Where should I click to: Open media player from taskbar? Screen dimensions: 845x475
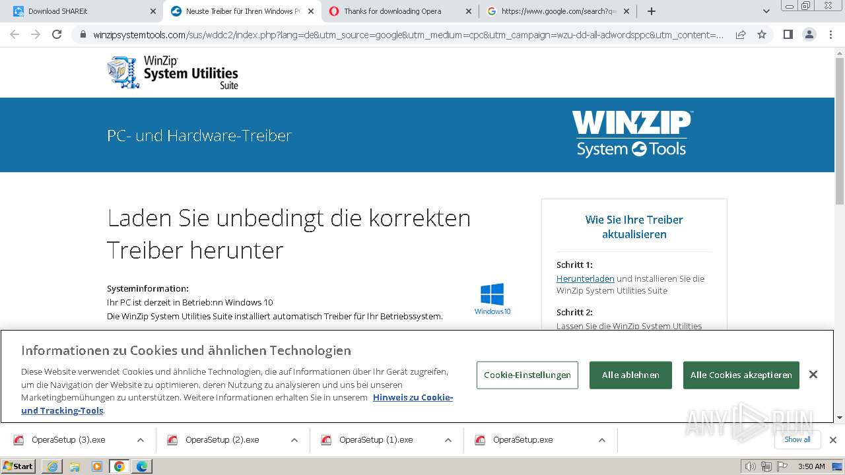97,466
